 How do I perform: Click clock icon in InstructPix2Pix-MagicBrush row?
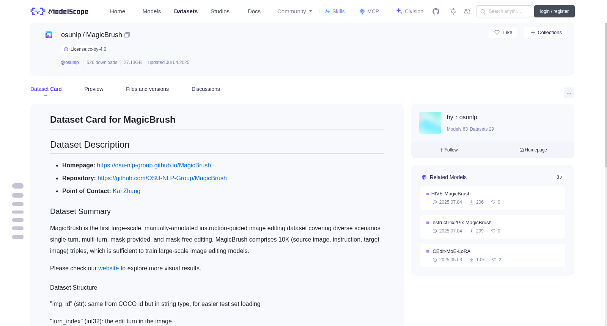[x=435, y=231]
